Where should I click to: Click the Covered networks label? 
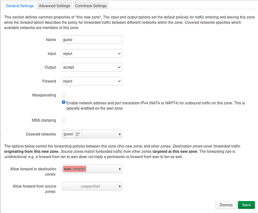(x=41, y=134)
